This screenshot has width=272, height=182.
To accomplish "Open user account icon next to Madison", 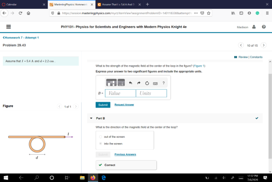I will pos(254,27).
